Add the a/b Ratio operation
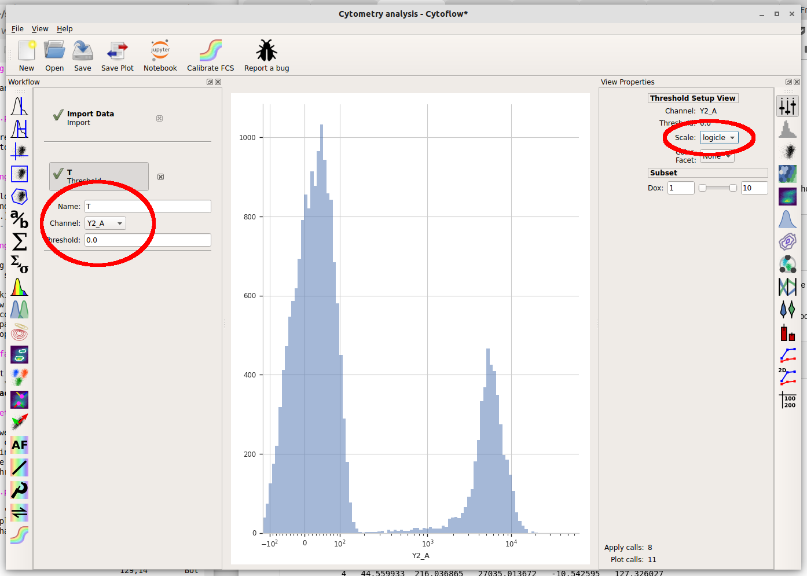807x576 pixels. 19,219
